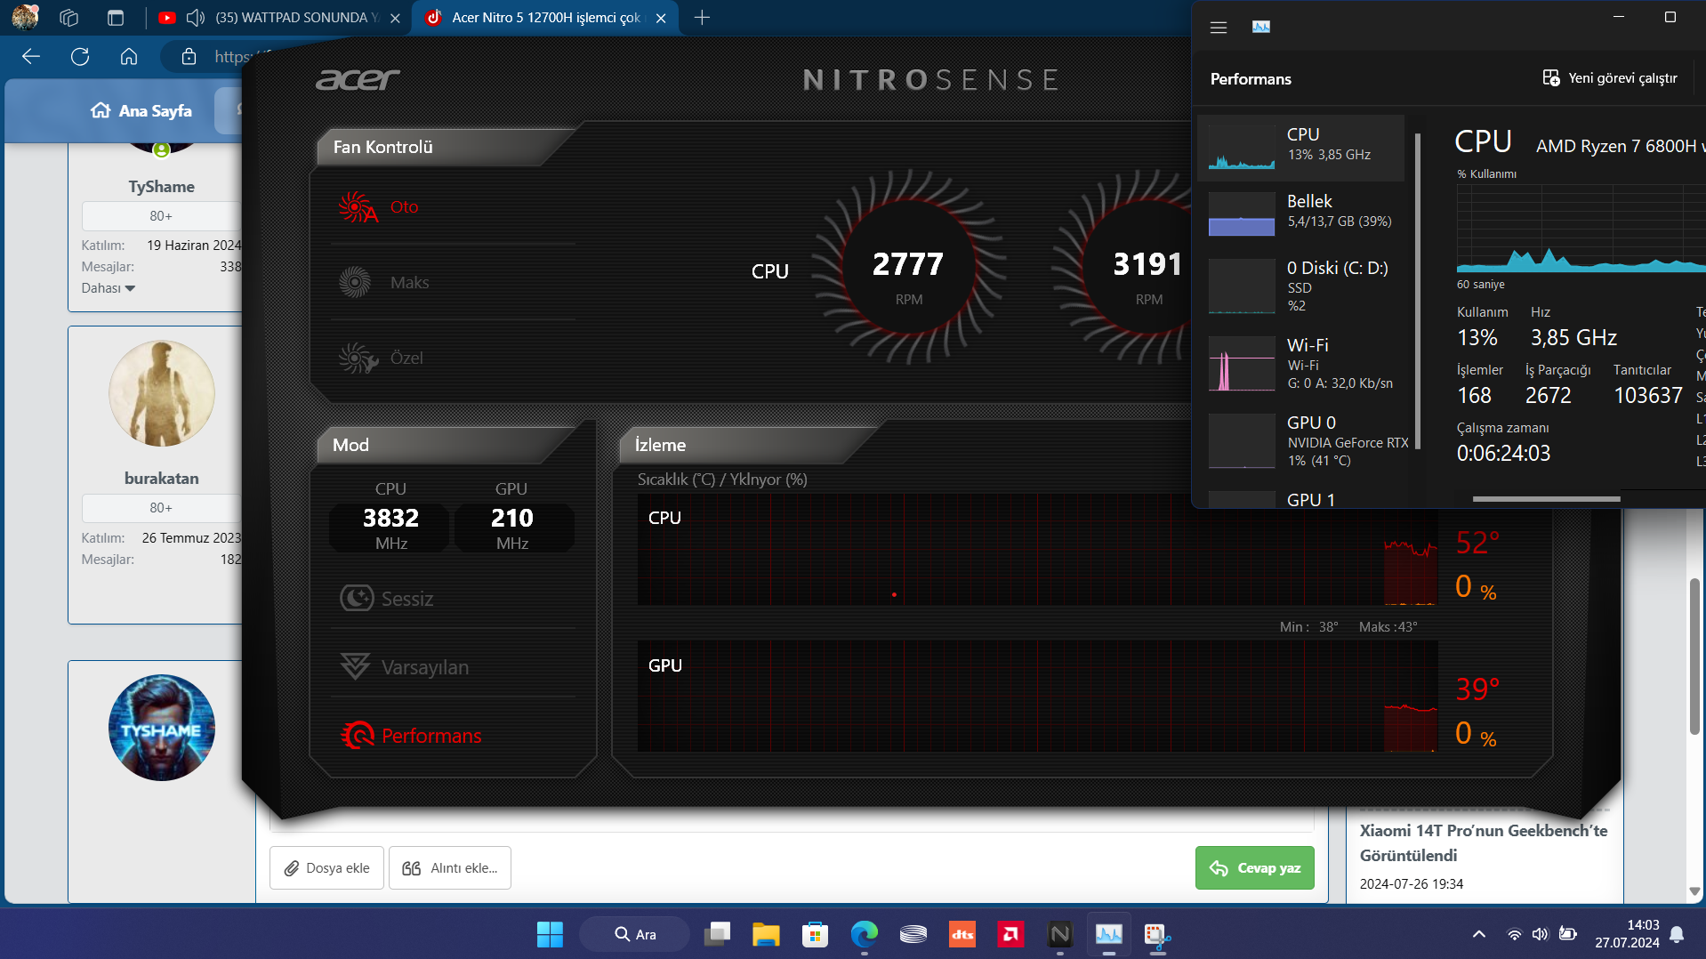Choose the Özel custom fan icon

[358, 359]
